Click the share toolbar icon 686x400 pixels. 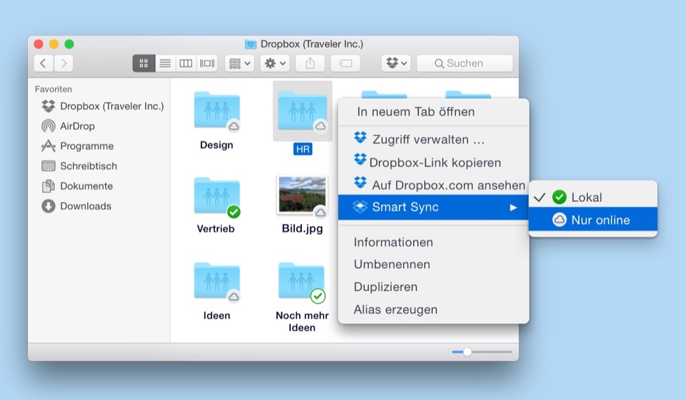point(310,64)
